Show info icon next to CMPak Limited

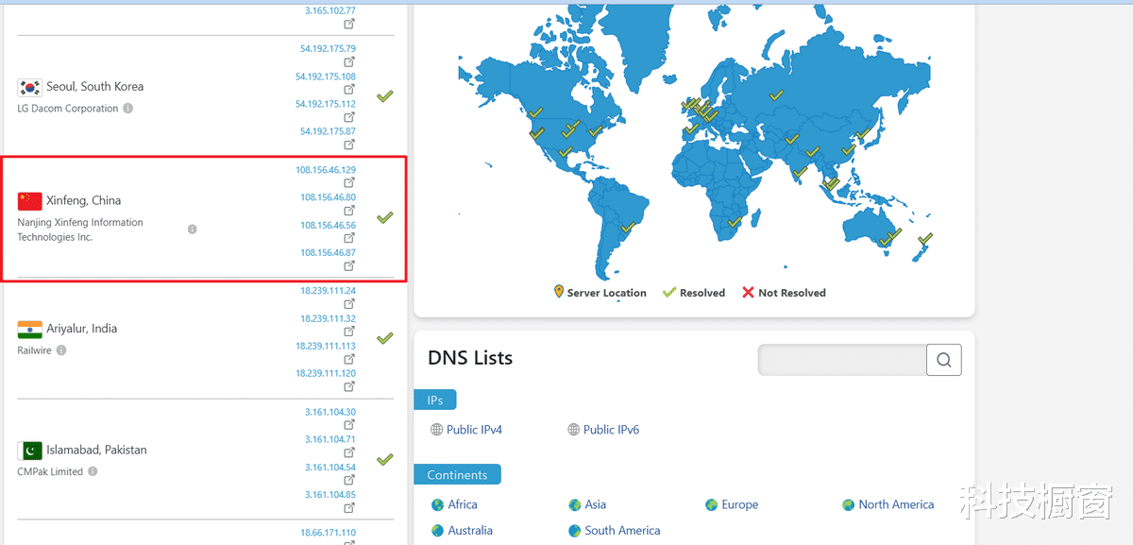pyautogui.click(x=93, y=471)
